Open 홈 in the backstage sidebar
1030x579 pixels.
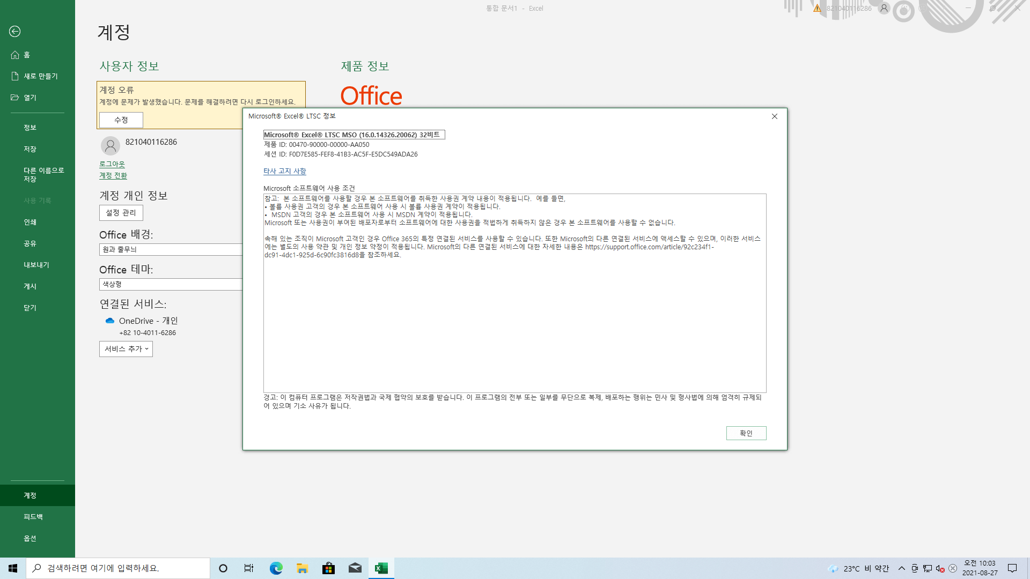coord(38,55)
